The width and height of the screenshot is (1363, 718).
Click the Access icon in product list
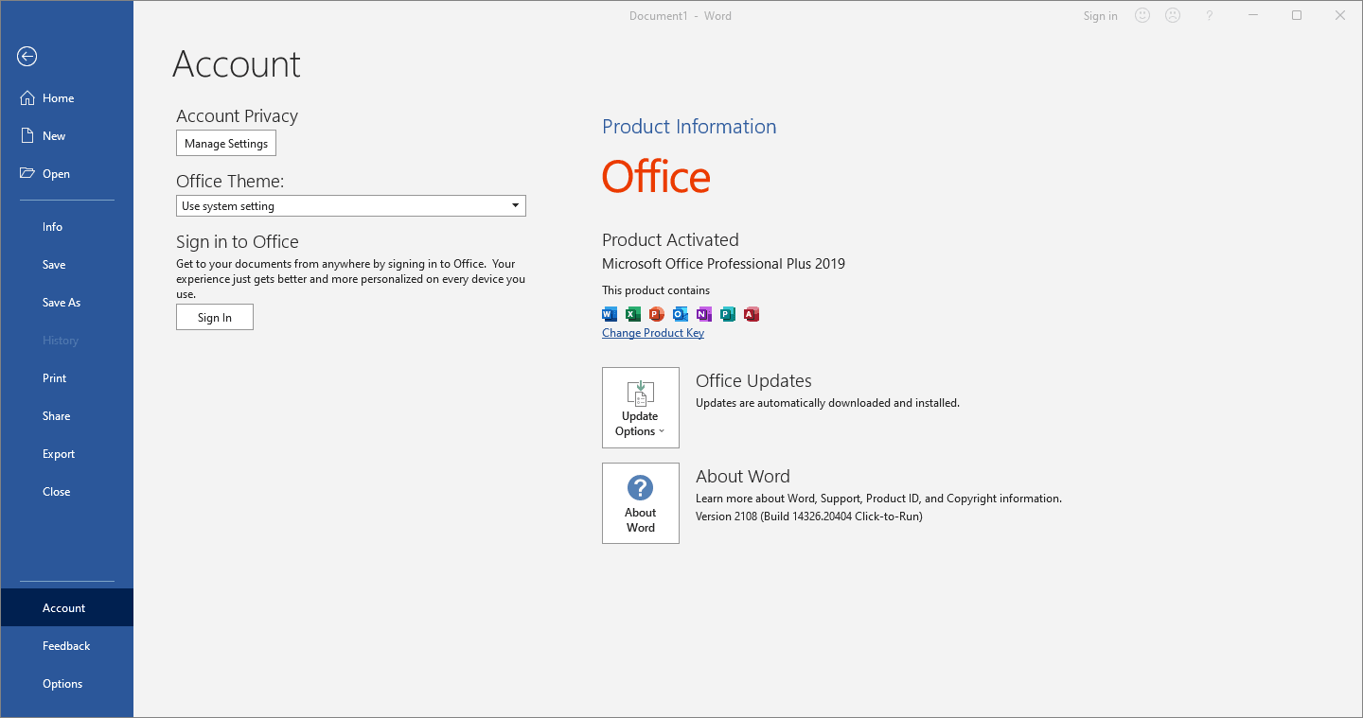752,314
